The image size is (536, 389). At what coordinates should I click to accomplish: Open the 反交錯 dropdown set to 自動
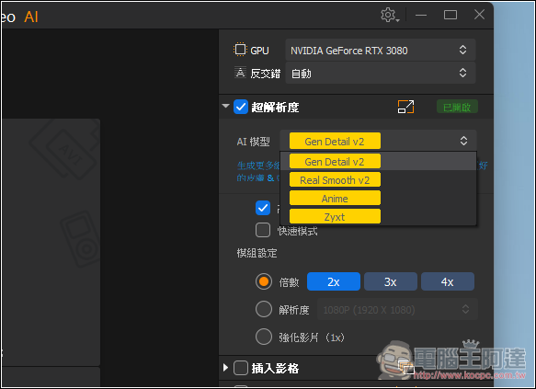380,74
